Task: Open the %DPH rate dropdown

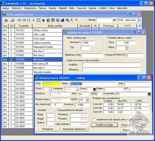Action: pyautogui.click(x=87, y=100)
